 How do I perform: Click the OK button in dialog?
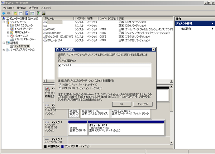(x=121, y=104)
